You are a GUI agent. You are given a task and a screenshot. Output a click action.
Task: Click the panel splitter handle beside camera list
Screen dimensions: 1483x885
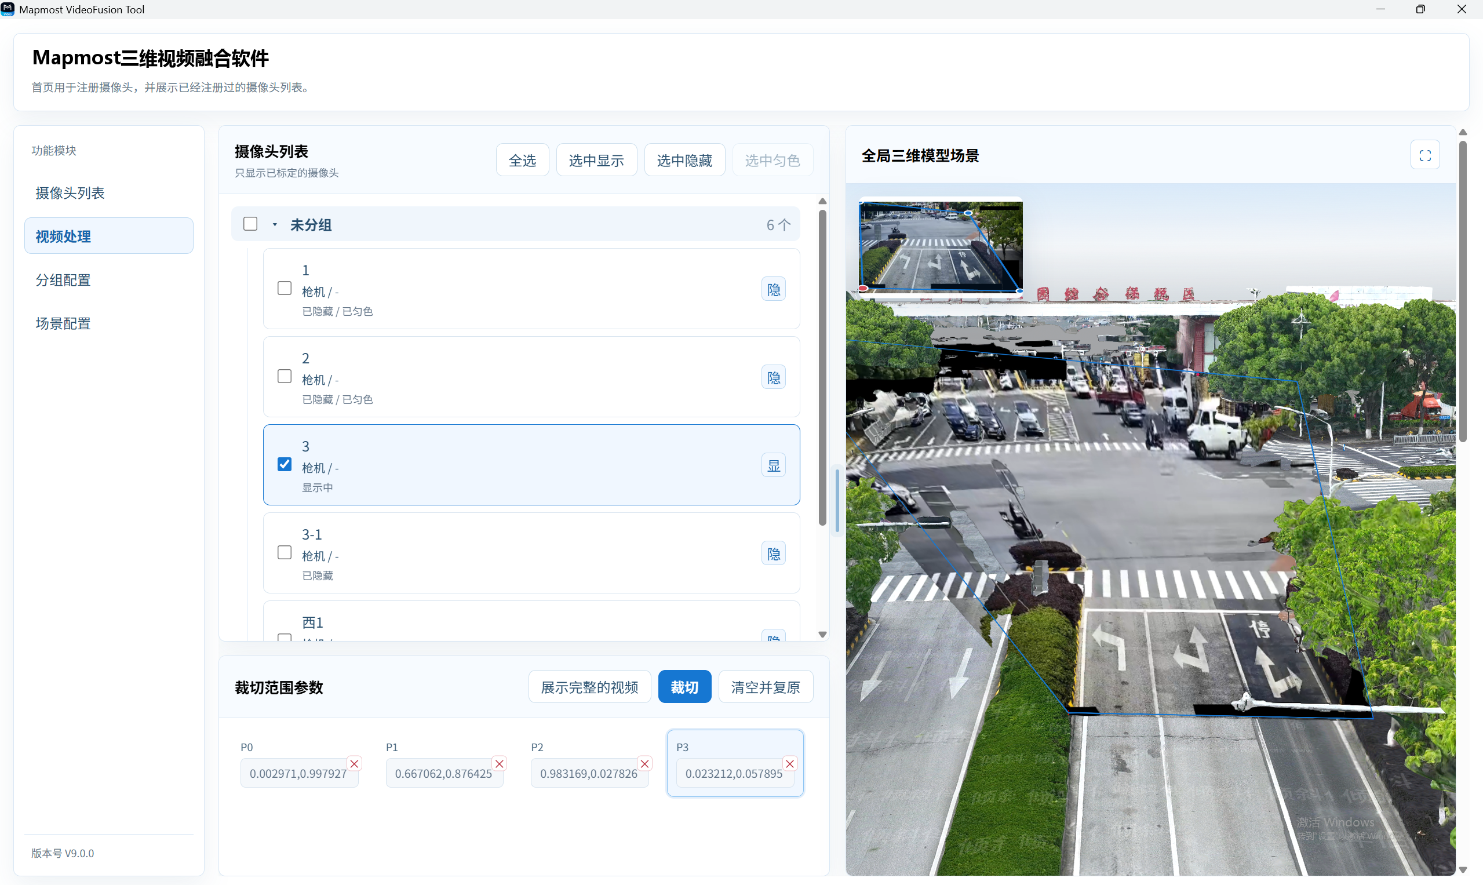(837, 501)
